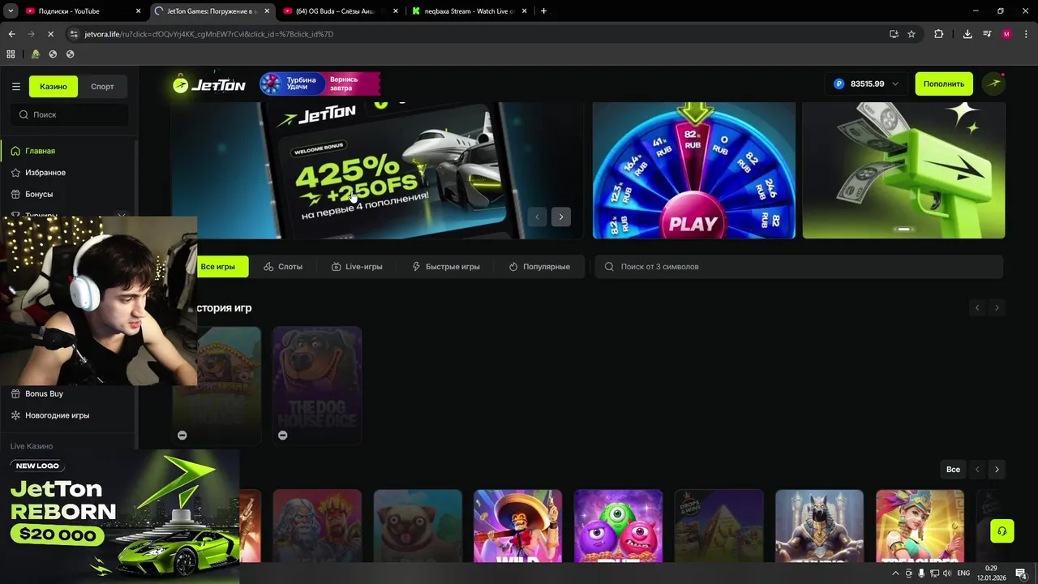
Task: Bookmark this page with the star
Action: 911,34
